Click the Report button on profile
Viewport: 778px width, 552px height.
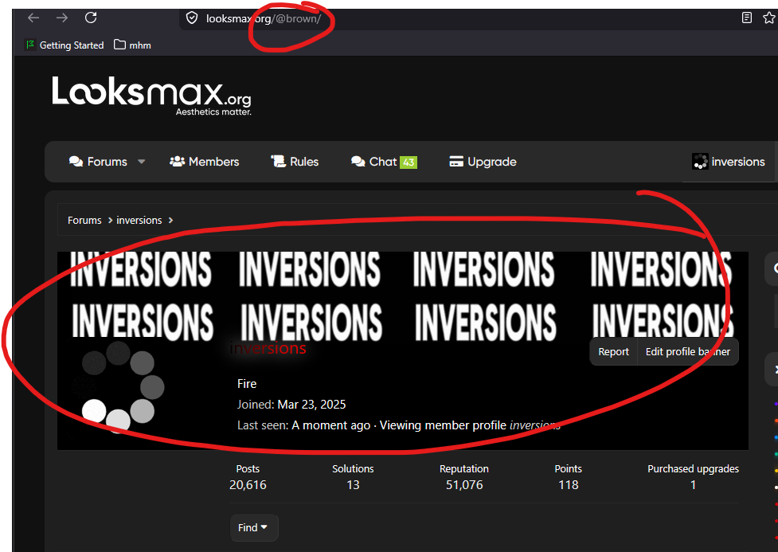pyautogui.click(x=613, y=352)
